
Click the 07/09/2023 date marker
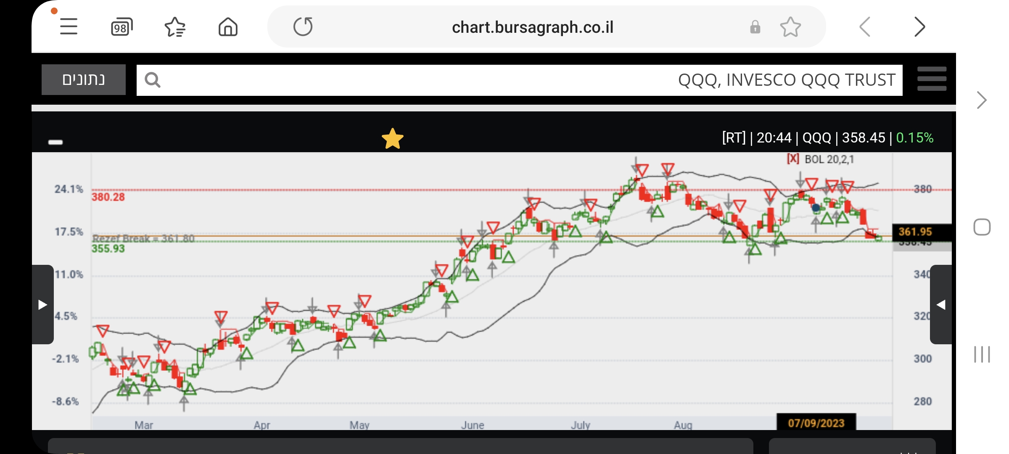tap(816, 422)
